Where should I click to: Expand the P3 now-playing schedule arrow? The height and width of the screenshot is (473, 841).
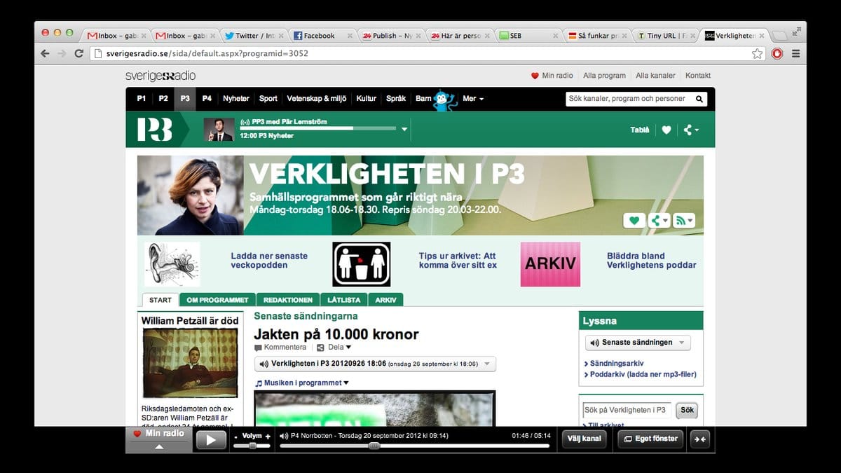pyautogui.click(x=404, y=129)
